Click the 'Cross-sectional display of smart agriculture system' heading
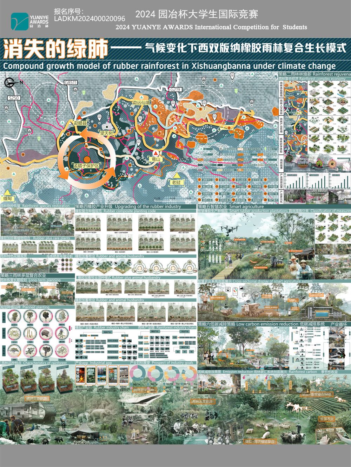This screenshot has width=351, height=467. (272, 281)
